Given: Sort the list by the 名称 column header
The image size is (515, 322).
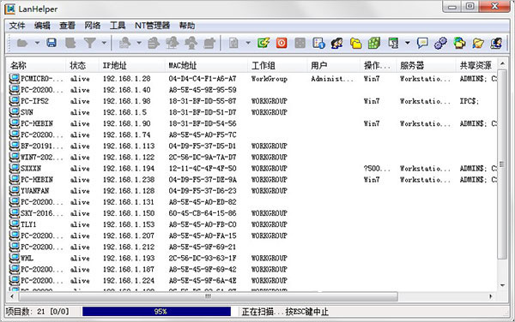Looking at the screenshot, I should pyautogui.click(x=37, y=66).
